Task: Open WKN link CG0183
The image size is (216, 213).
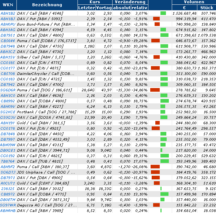Action: [x=8, y=79]
